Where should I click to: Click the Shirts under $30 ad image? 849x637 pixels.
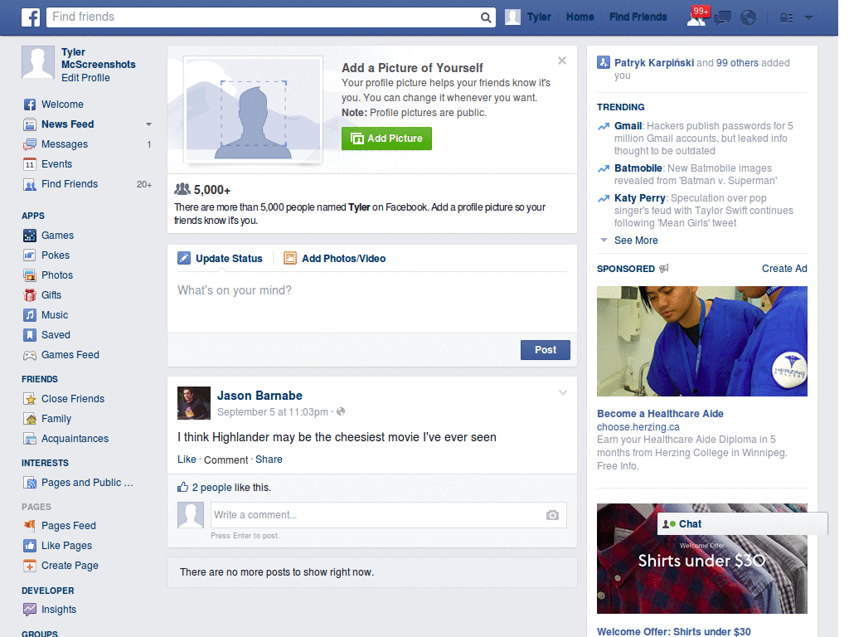click(x=701, y=558)
